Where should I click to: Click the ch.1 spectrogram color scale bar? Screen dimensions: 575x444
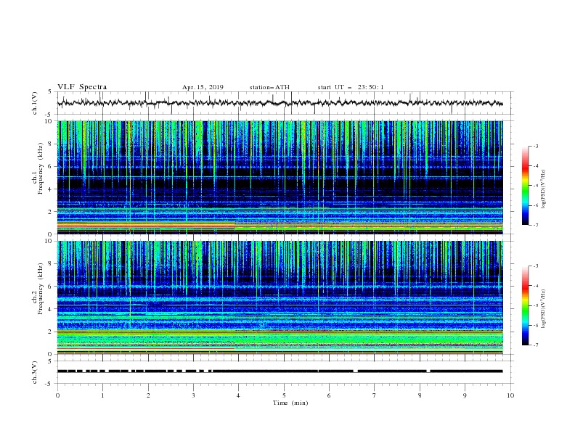tap(525, 186)
